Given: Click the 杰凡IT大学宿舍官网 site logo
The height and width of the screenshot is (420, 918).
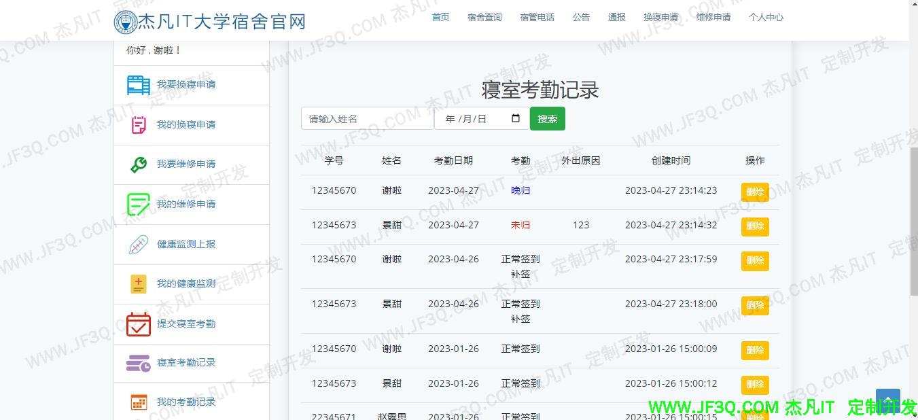Looking at the screenshot, I should [210, 22].
